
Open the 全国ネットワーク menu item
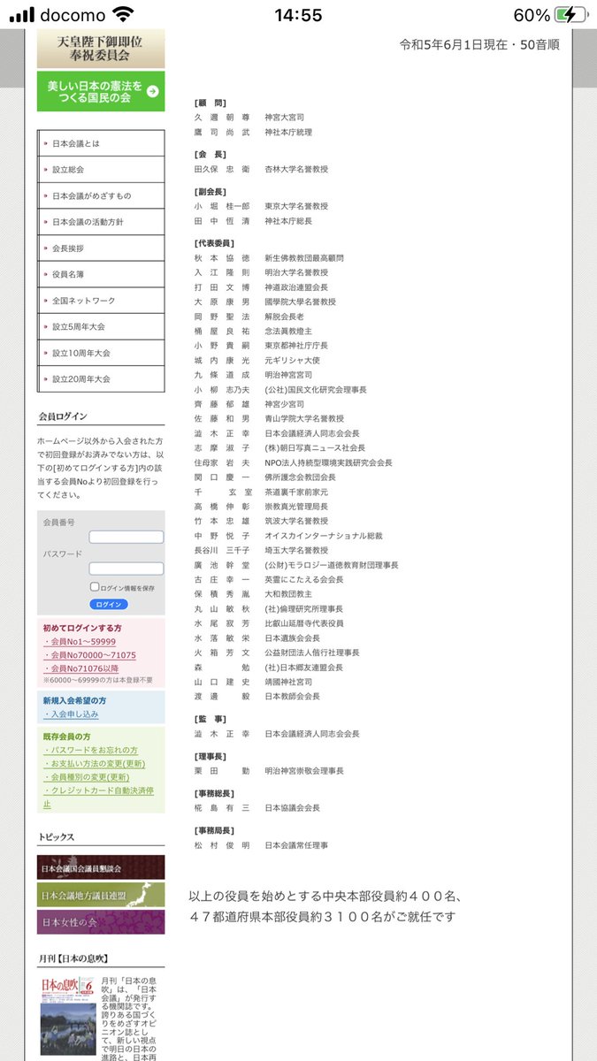[101, 301]
